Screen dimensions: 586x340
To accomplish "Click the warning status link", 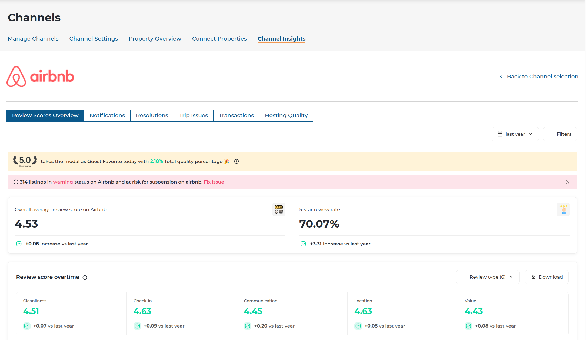I will coord(63,182).
